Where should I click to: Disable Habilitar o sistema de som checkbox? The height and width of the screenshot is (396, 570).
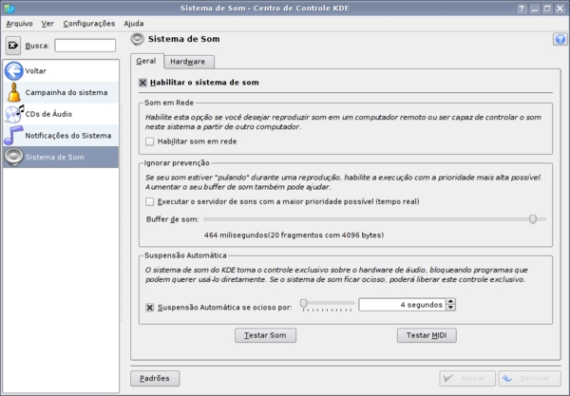click(142, 83)
